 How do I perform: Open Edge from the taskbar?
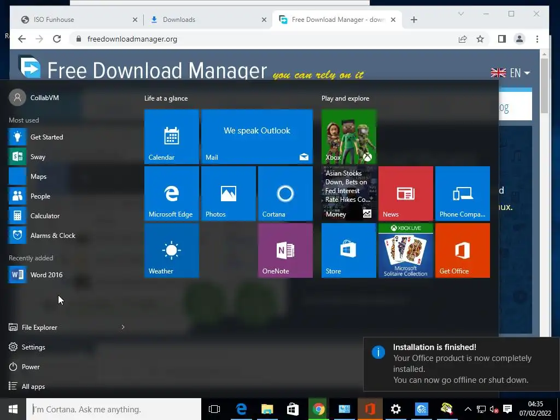click(241, 409)
